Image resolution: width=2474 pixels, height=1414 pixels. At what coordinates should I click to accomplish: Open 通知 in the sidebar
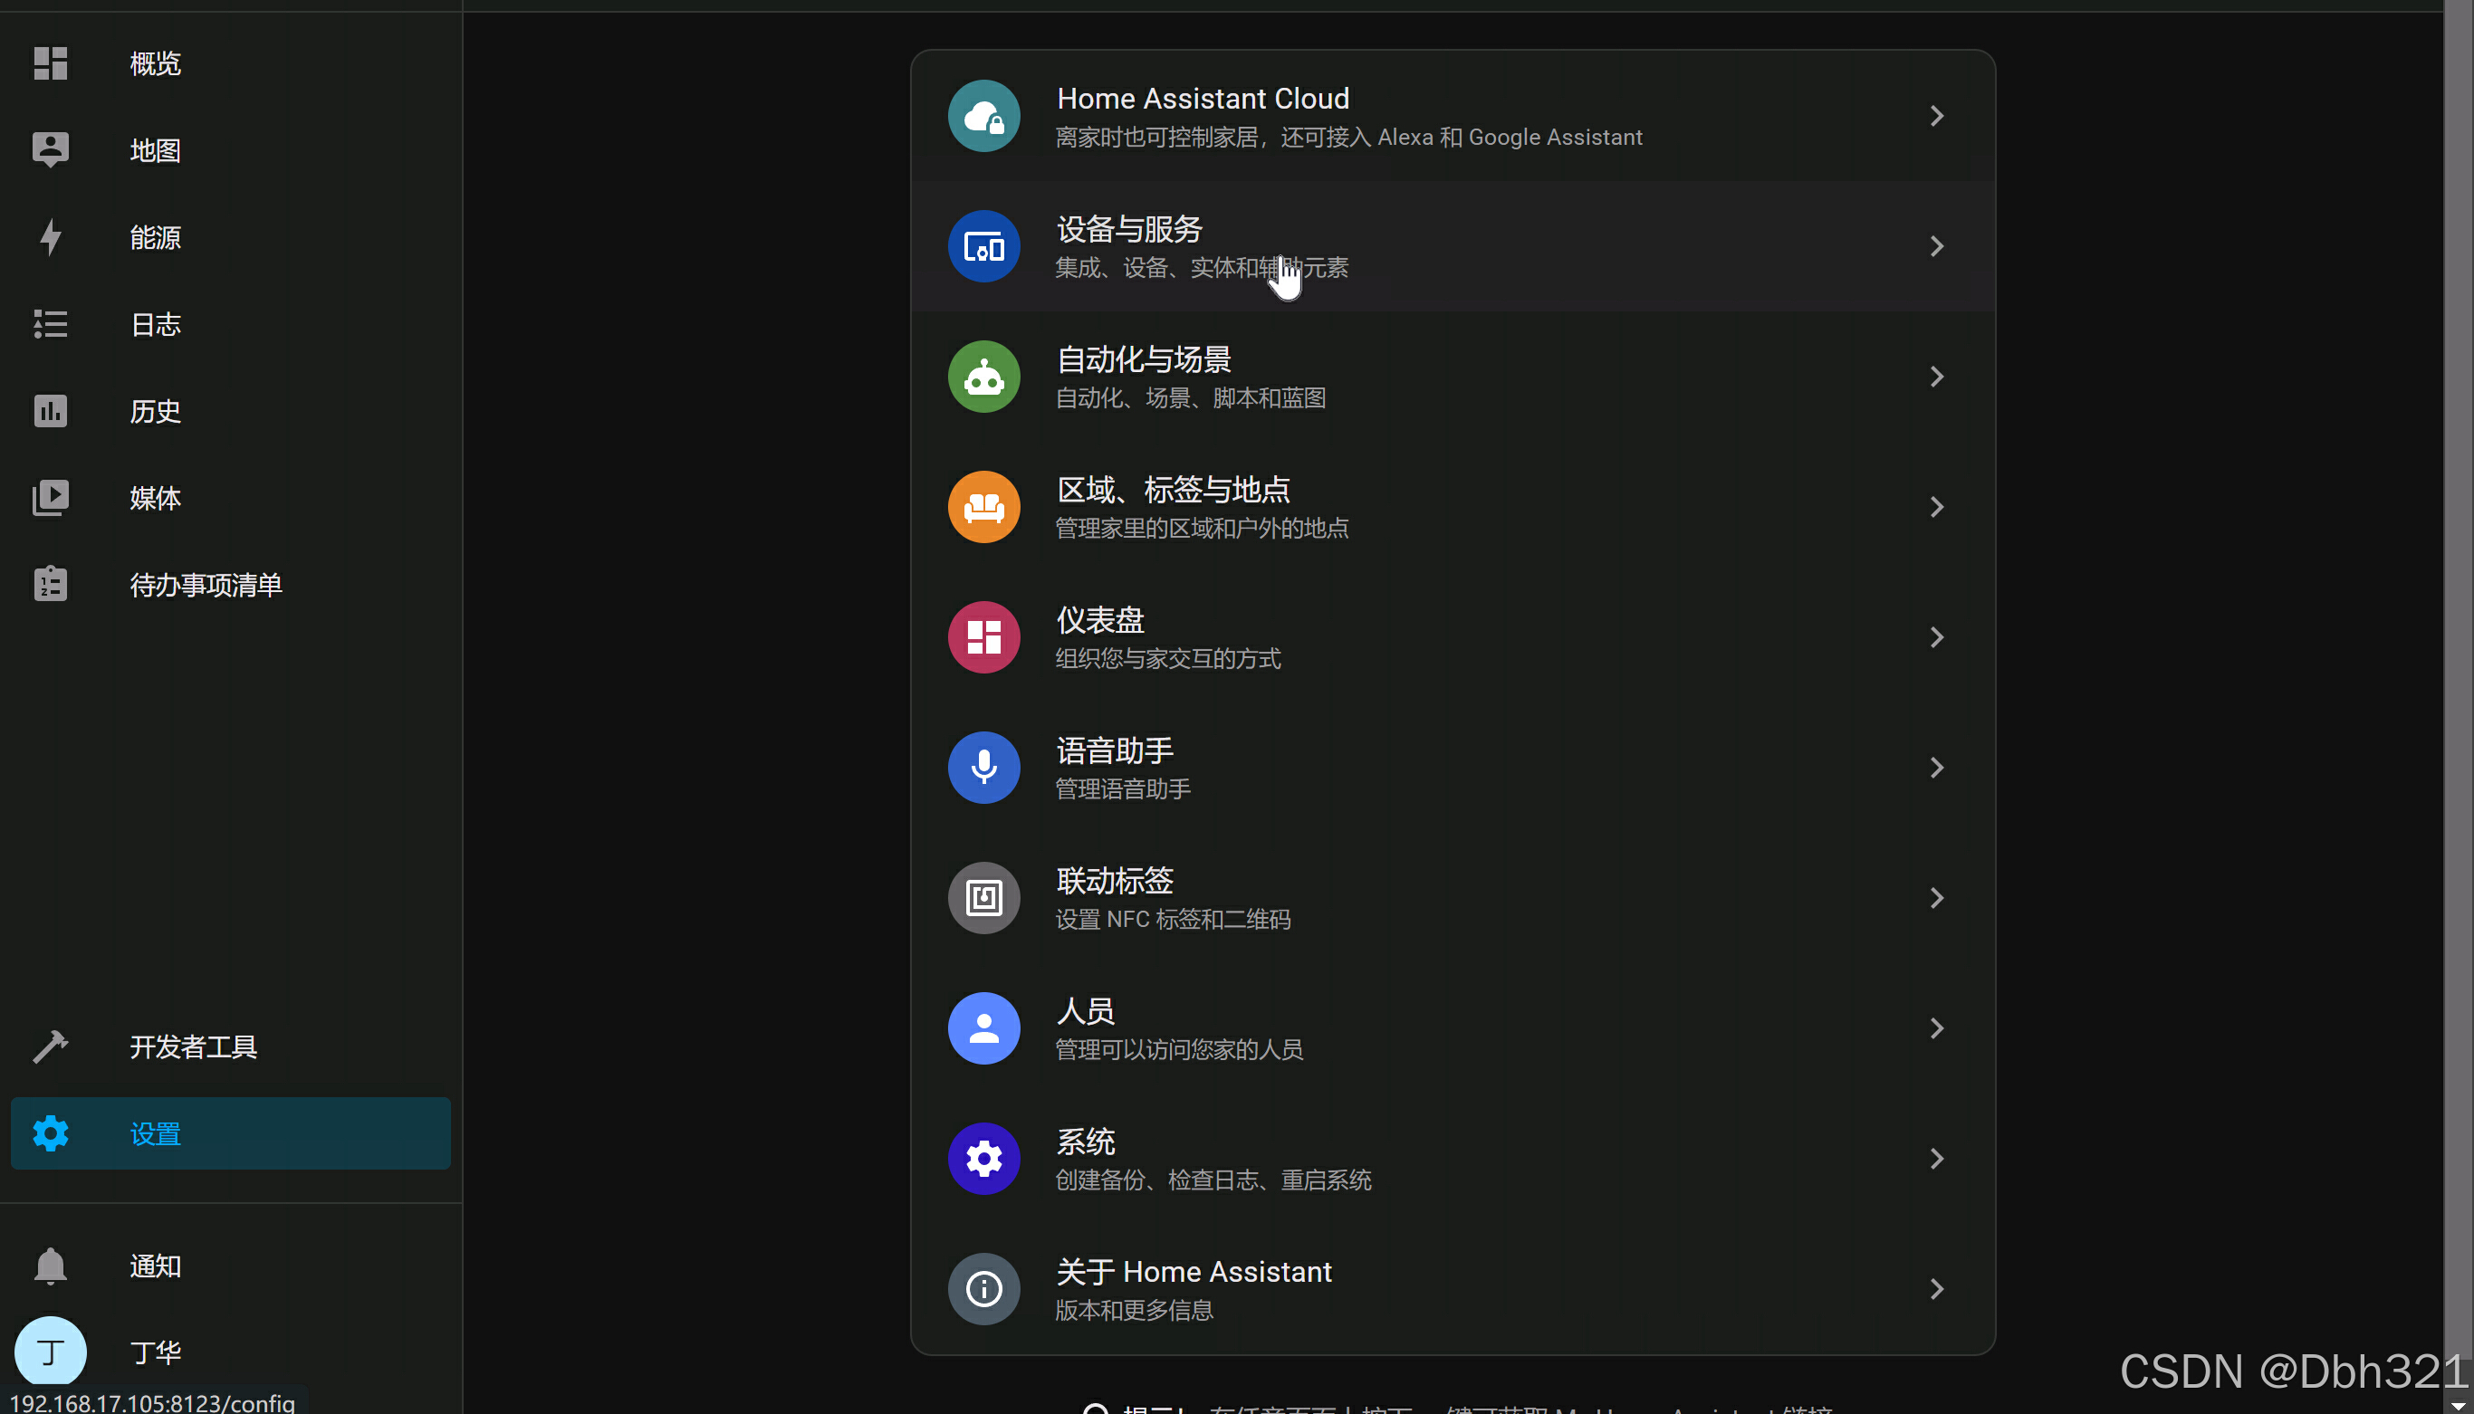pos(156,1266)
